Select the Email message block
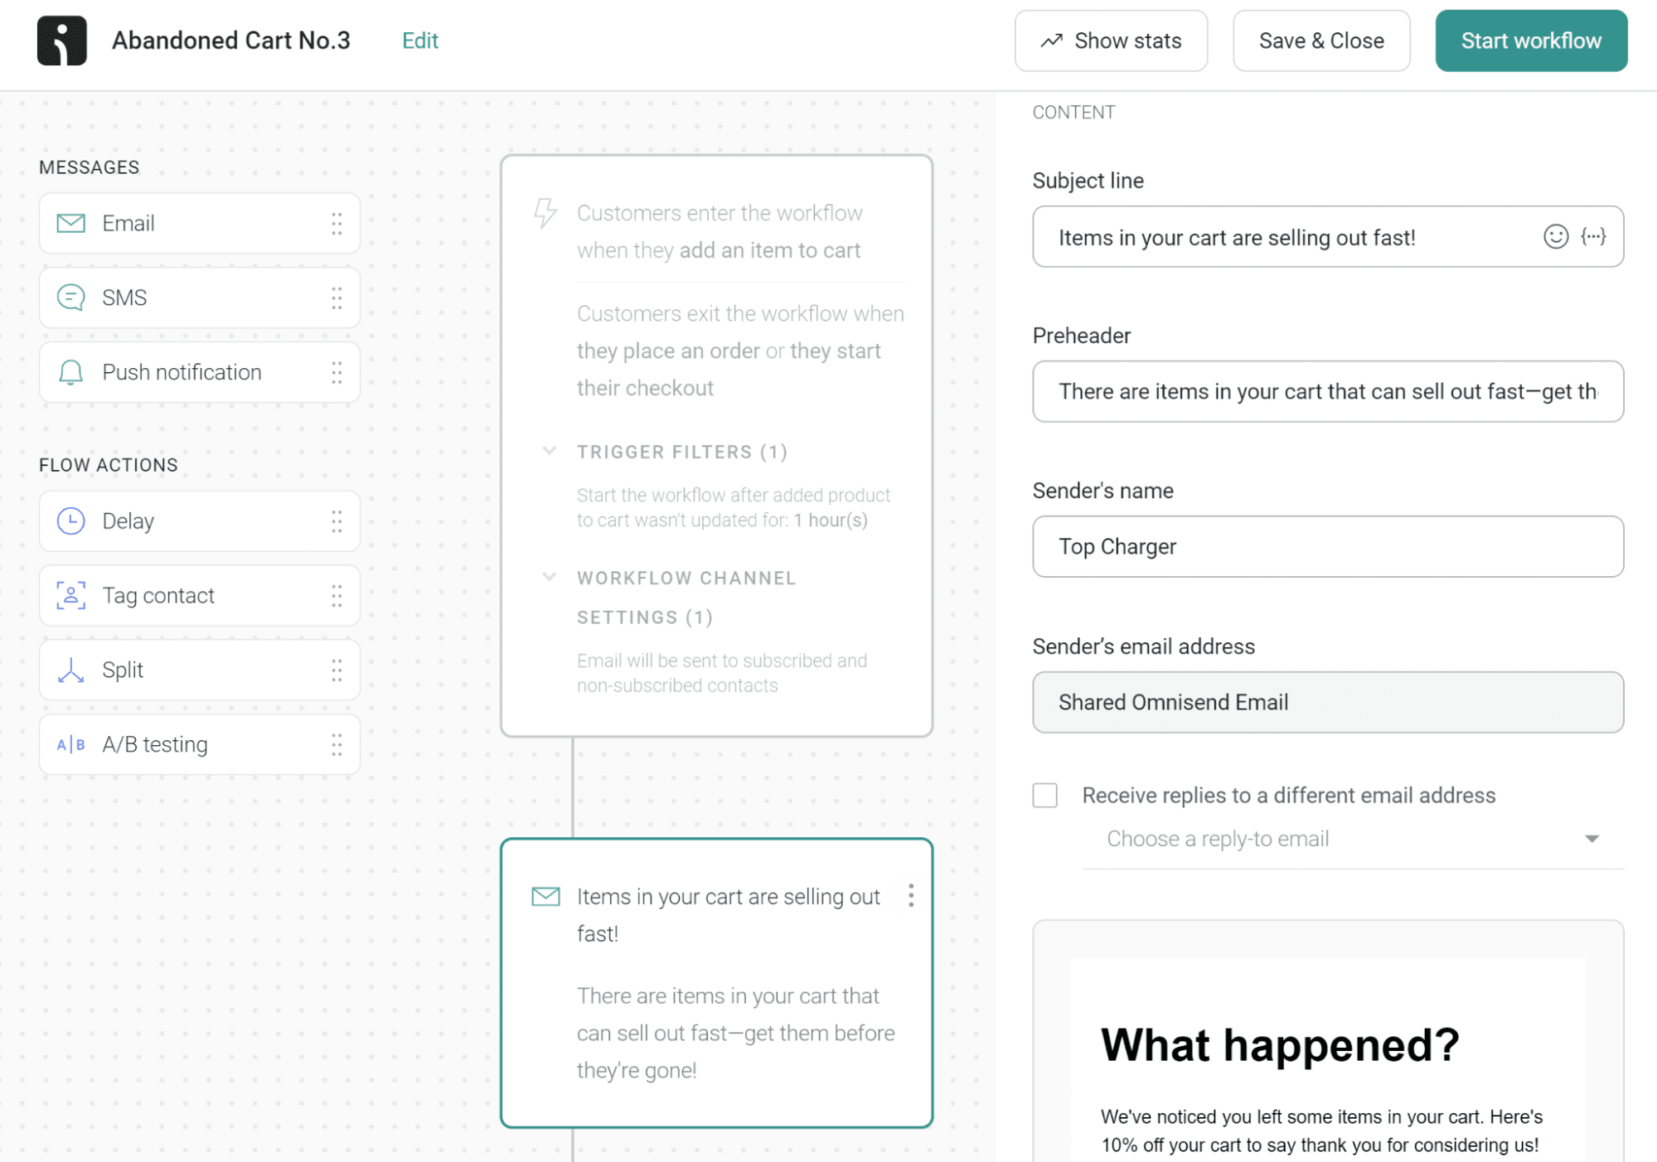The height and width of the screenshot is (1162, 1657). 199,223
